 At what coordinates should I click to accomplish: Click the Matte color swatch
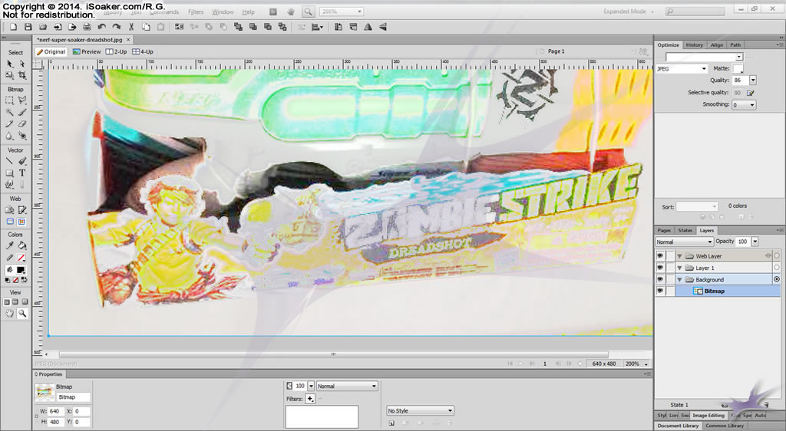click(738, 68)
